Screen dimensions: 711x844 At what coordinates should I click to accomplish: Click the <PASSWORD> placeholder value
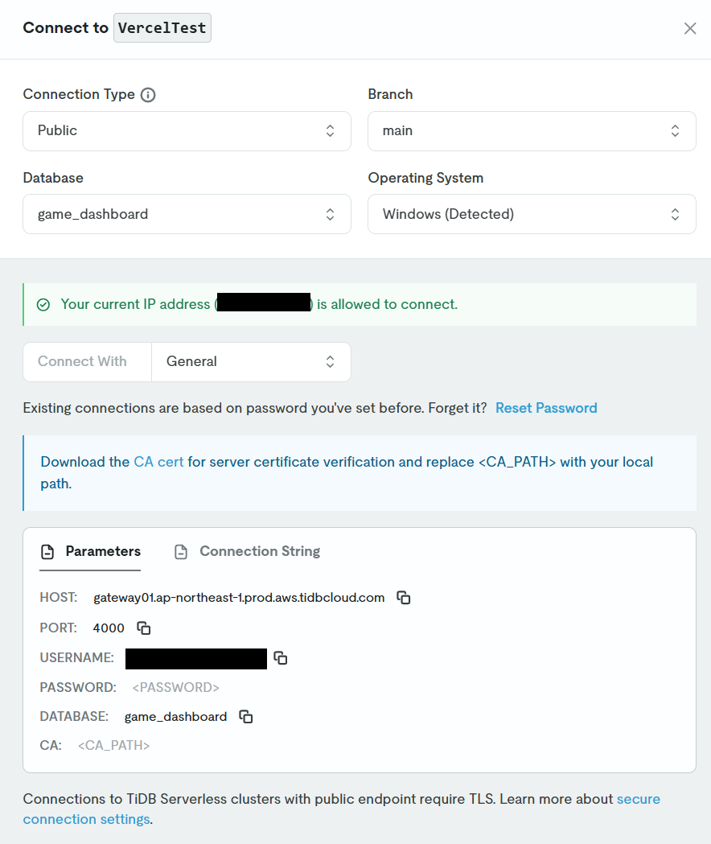175,687
